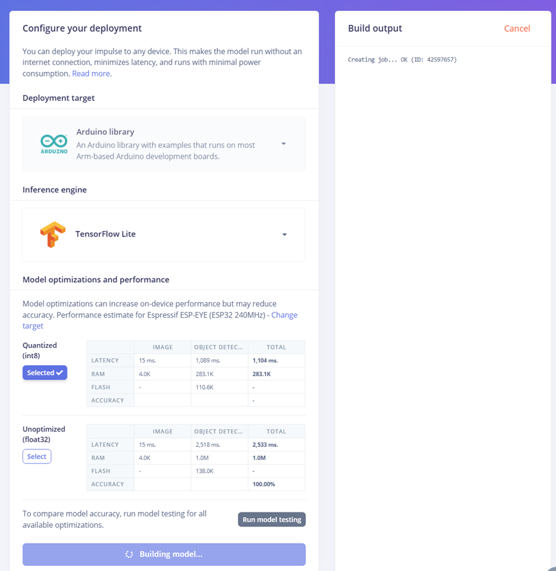Open the TensorFlow Lite inference engine dropdown
The image size is (556, 571).
click(x=284, y=235)
